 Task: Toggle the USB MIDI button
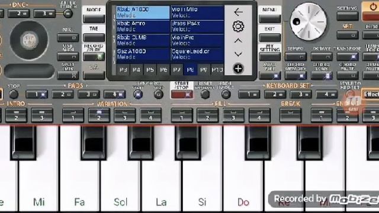point(68,57)
